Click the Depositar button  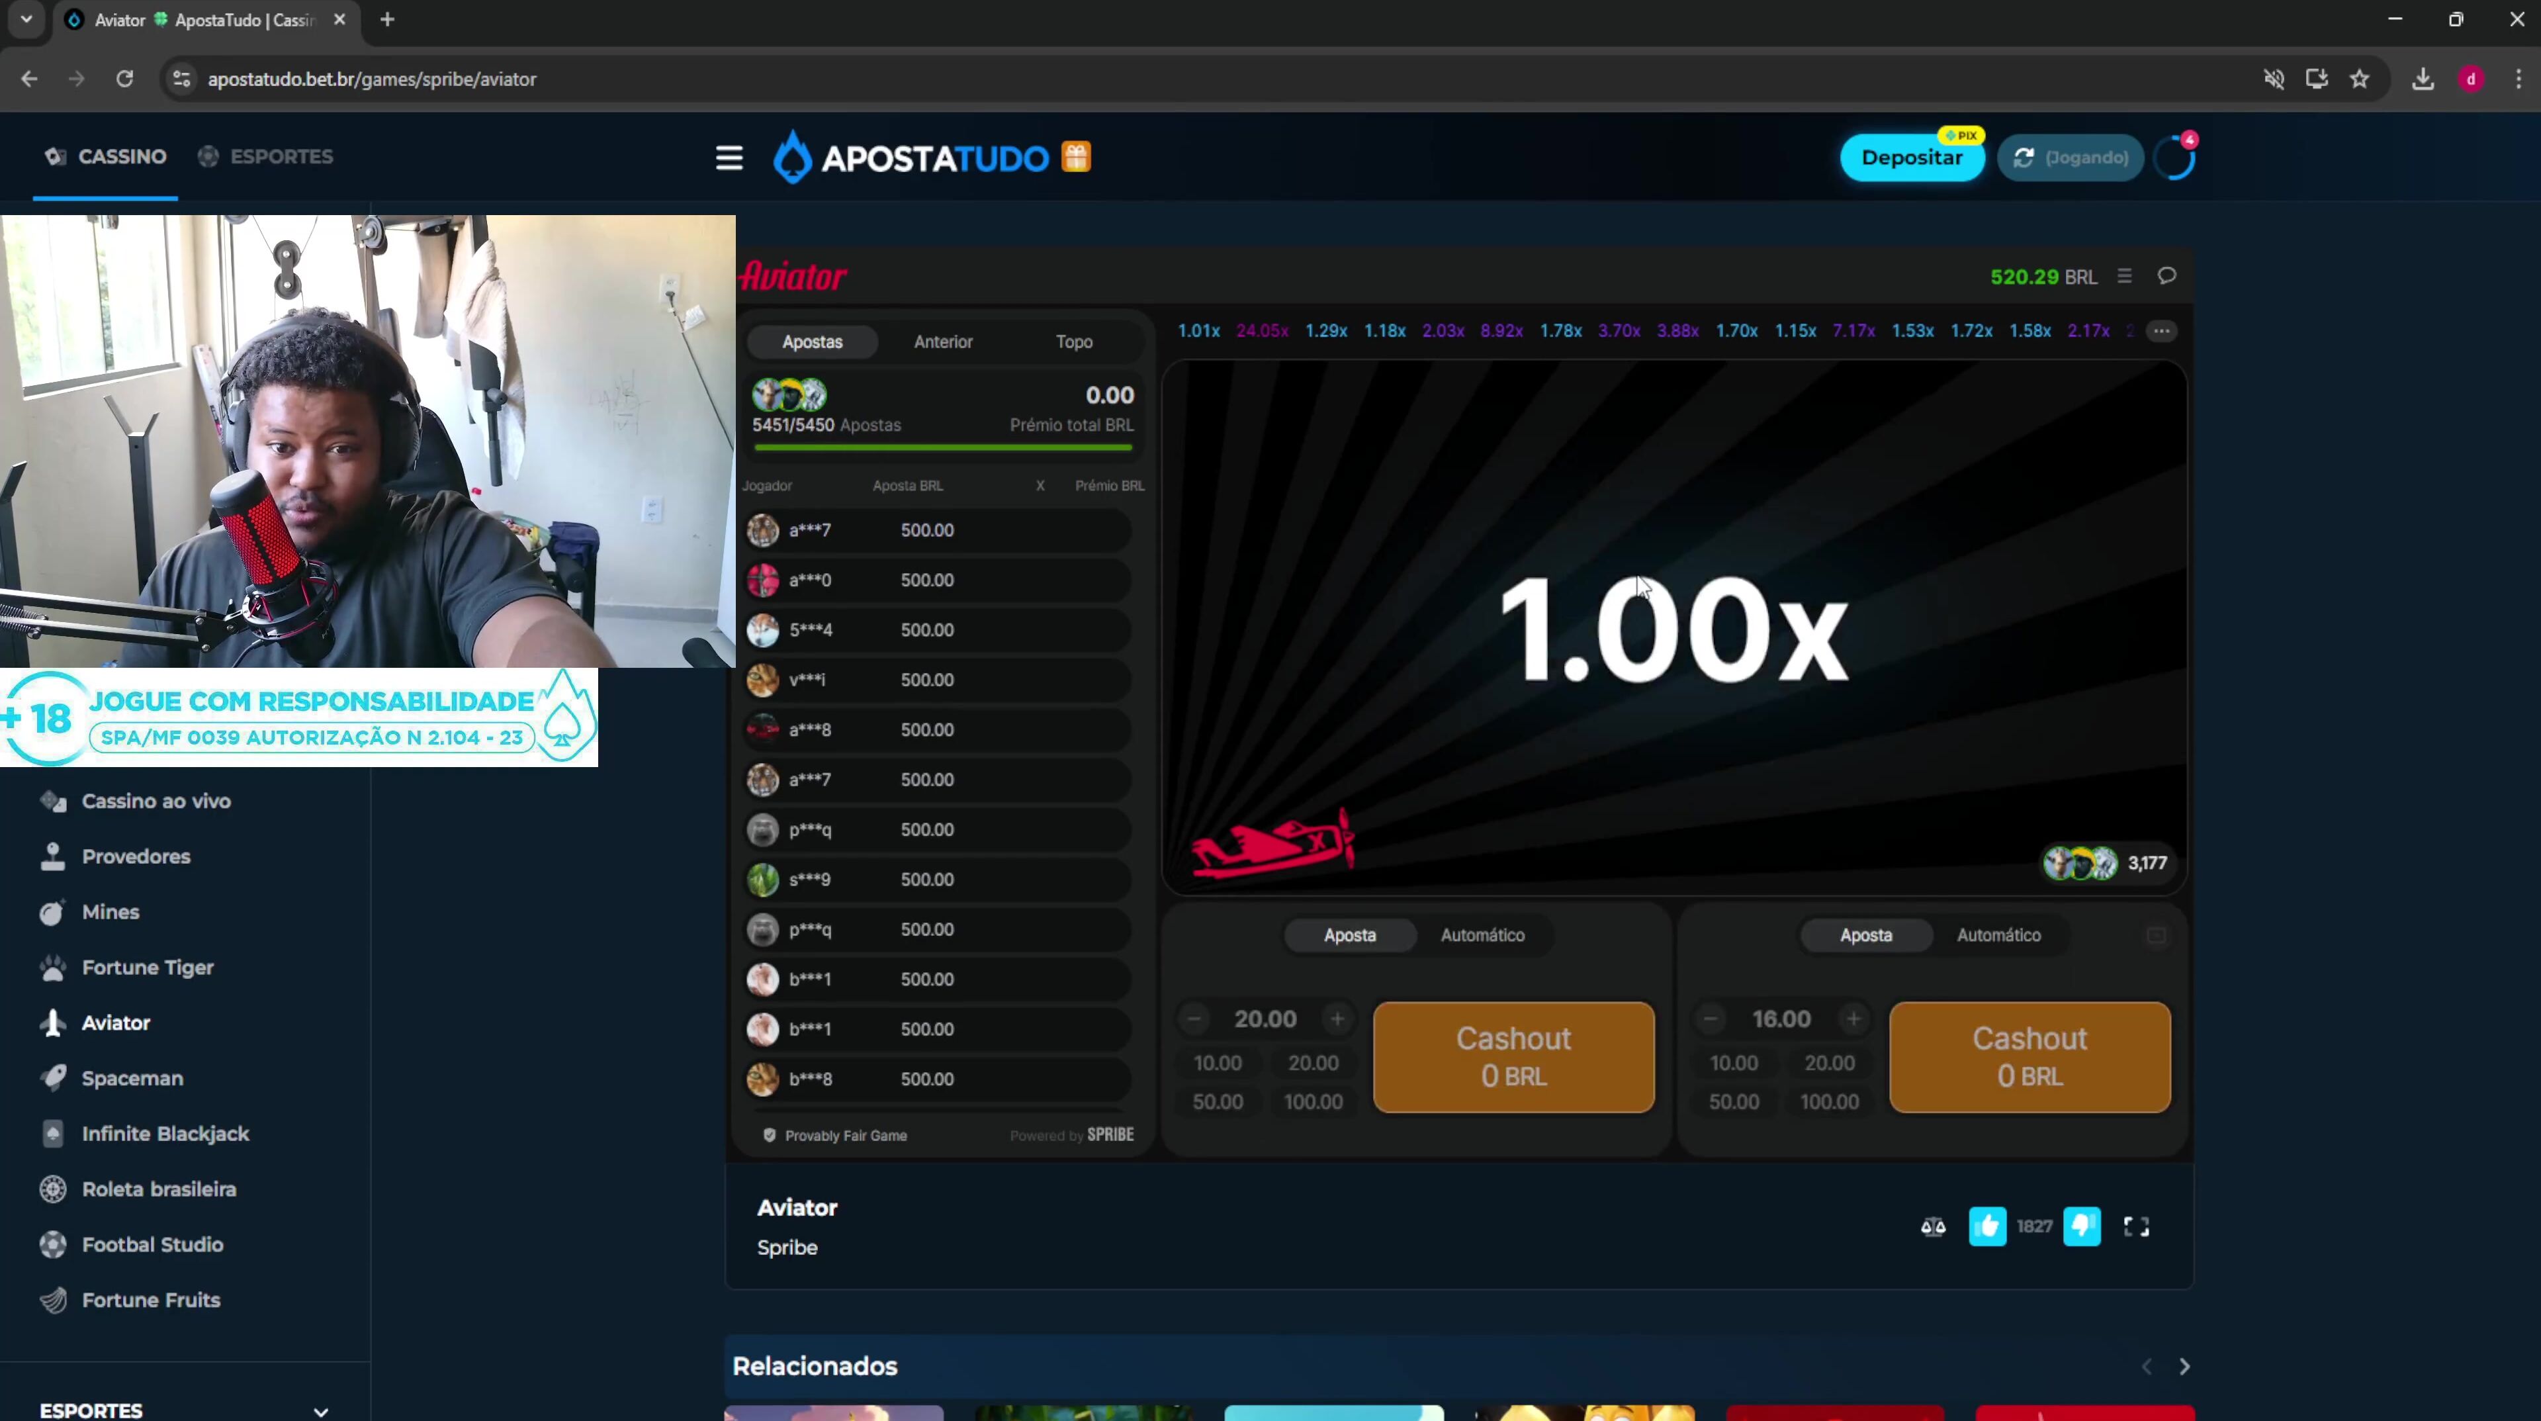[1912, 158]
